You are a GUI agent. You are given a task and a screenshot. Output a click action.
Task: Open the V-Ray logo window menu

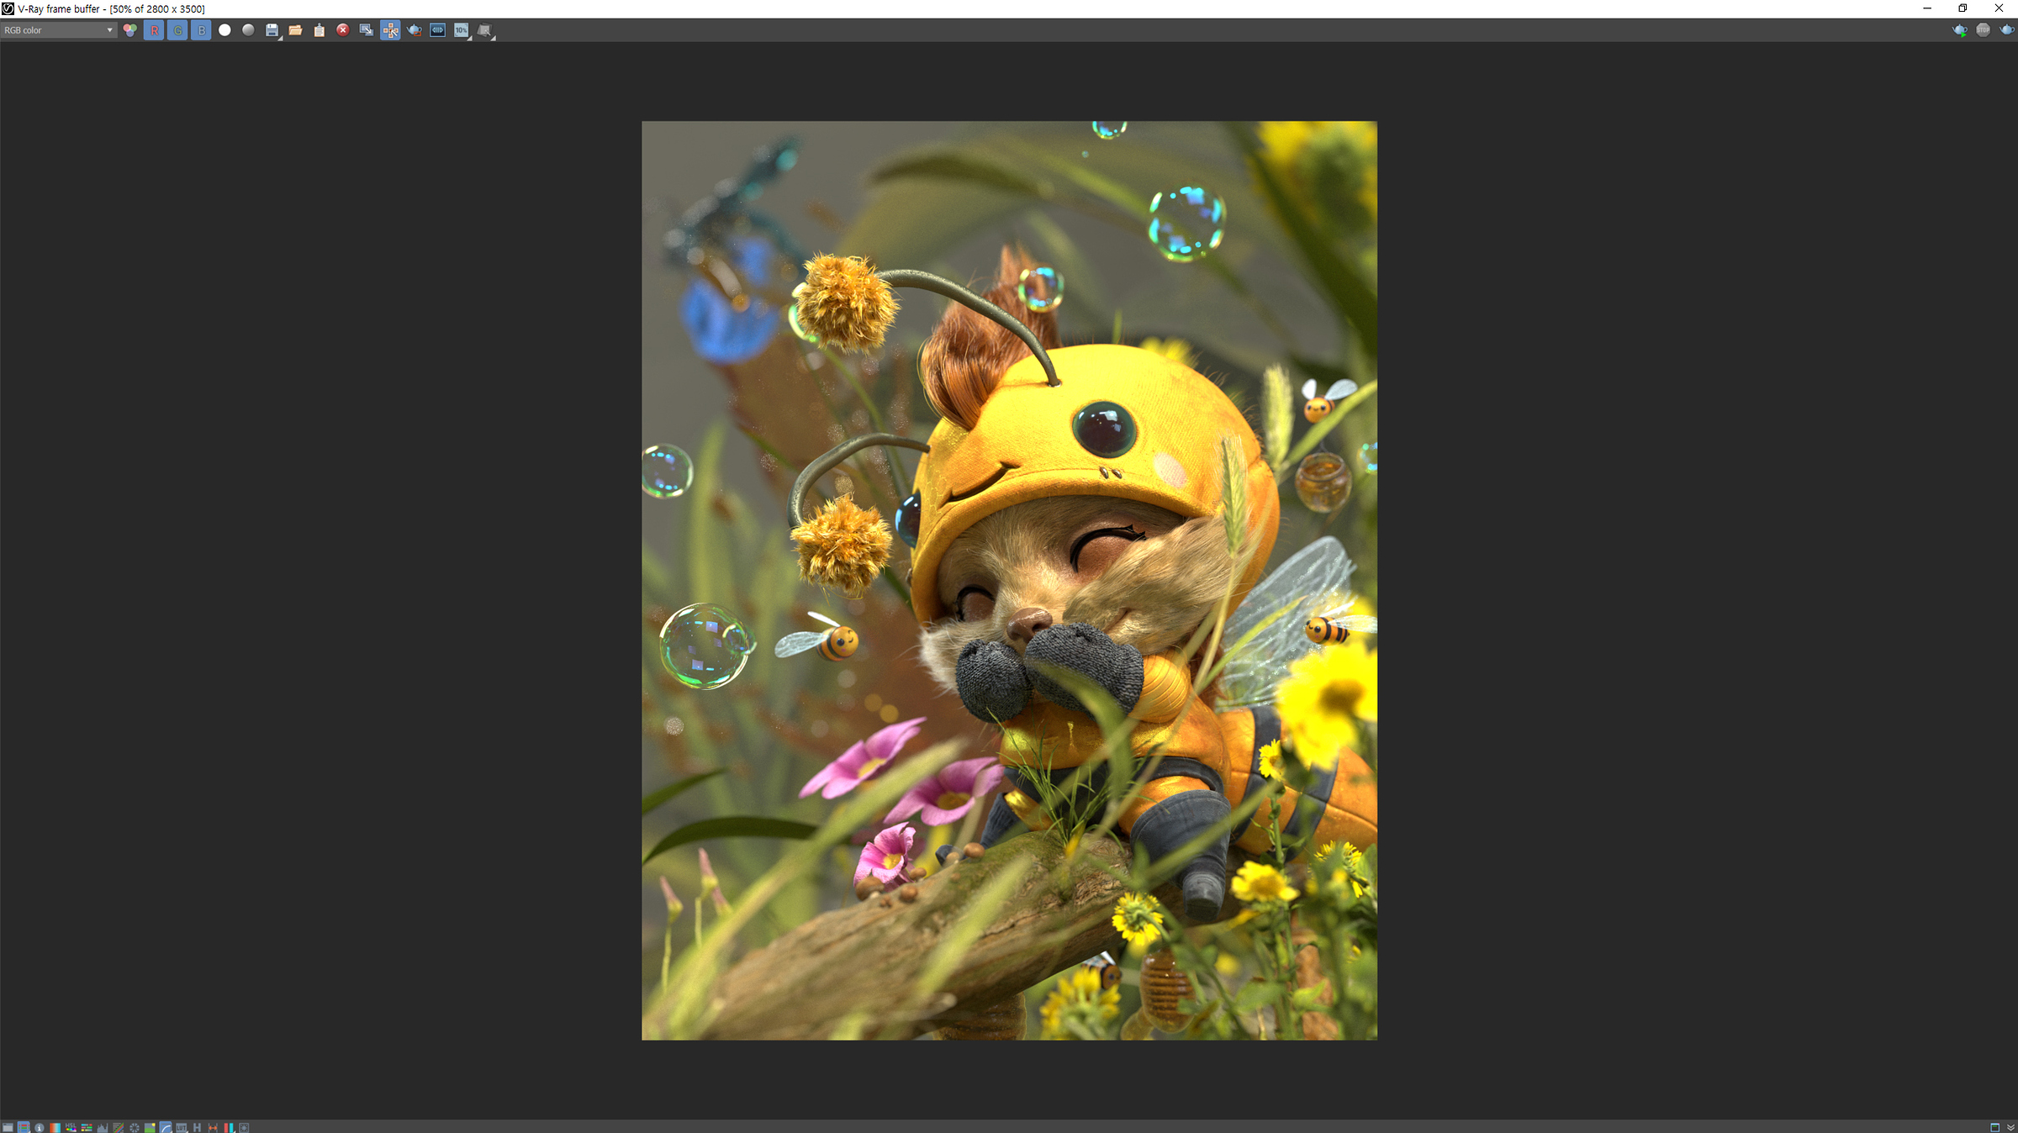(8, 8)
